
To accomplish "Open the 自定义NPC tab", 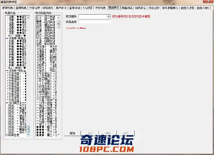I will pyautogui.click(x=203, y=8).
